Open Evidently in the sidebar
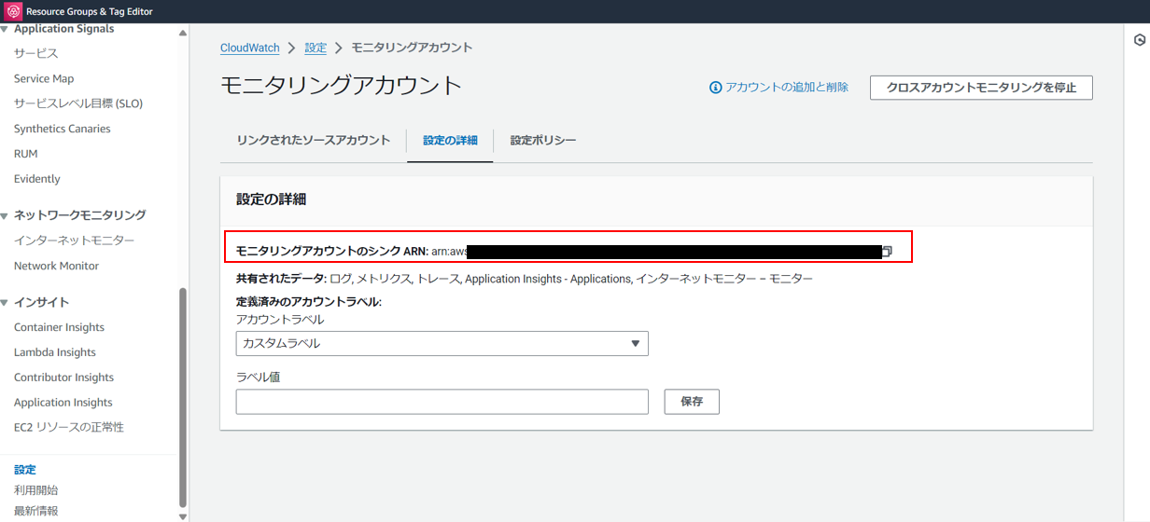The height and width of the screenshot is (522, 1150). tap(37, 179)
